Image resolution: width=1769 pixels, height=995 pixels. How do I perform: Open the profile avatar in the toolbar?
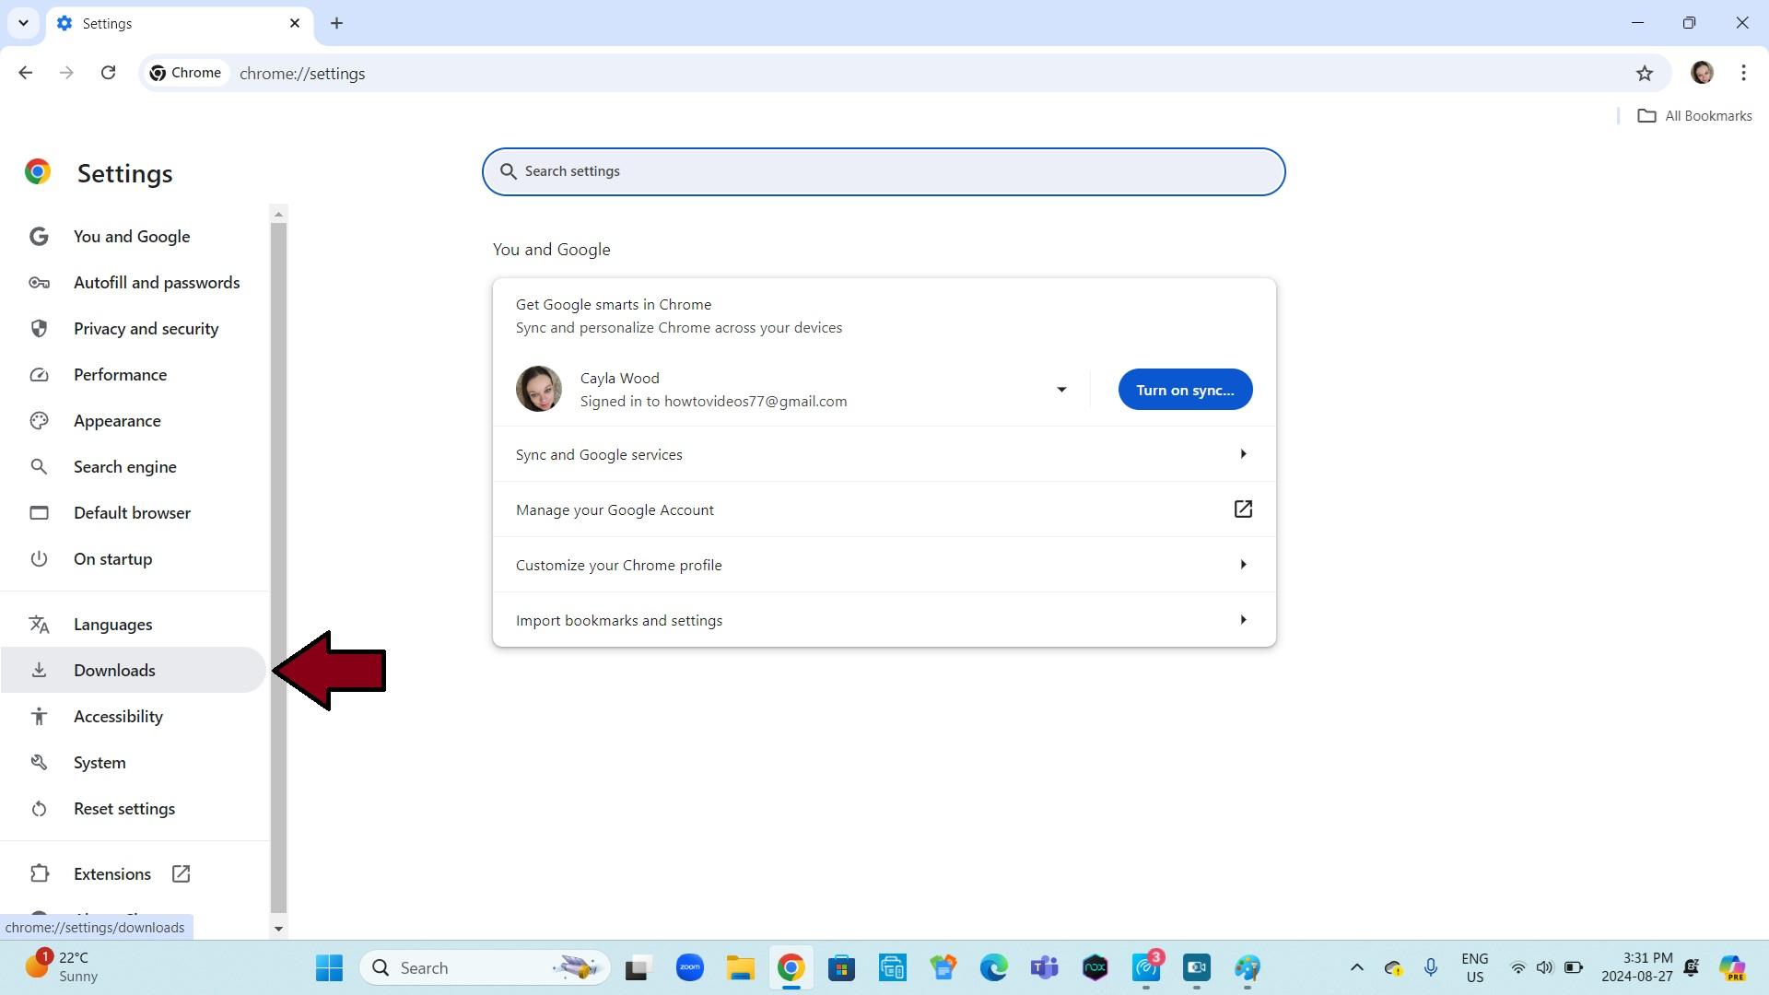pyautogui.click(x=1702, y=73)
